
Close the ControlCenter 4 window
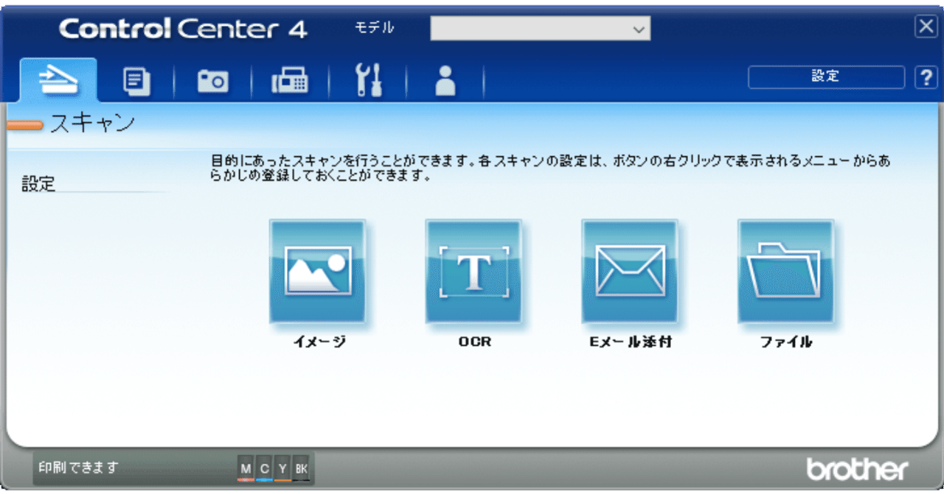click(x=926, y=27)
